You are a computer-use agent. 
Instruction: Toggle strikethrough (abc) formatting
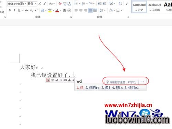coord(26,10)
